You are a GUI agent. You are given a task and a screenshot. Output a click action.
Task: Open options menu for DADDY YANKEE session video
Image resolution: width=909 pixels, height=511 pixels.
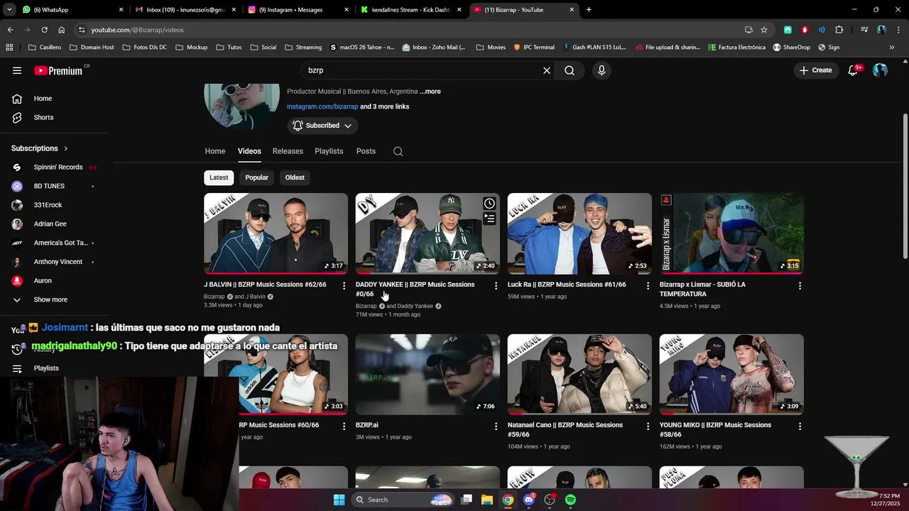point(496,285)
